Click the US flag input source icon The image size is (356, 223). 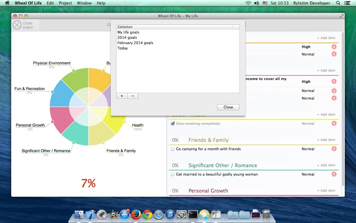(x=265, y=3)
